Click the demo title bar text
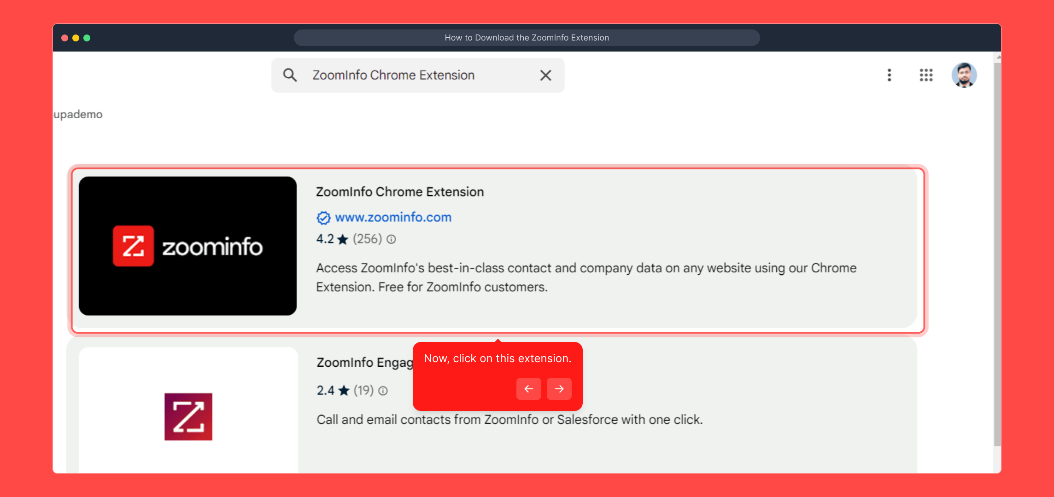 (x=527, y=38)
